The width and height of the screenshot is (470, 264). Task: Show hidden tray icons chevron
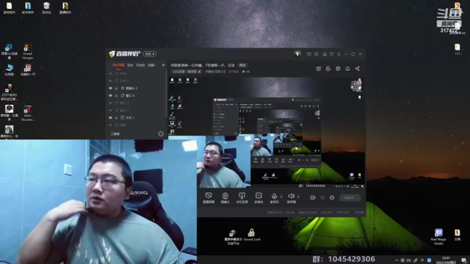pos(397,260)
